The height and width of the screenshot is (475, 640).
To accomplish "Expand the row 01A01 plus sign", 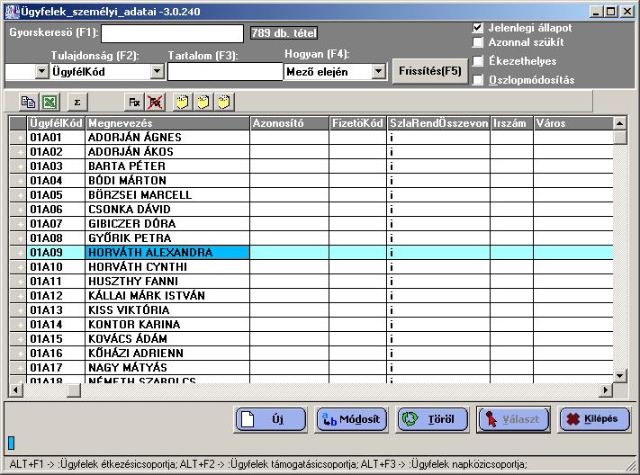I will (x=20, y=138).
